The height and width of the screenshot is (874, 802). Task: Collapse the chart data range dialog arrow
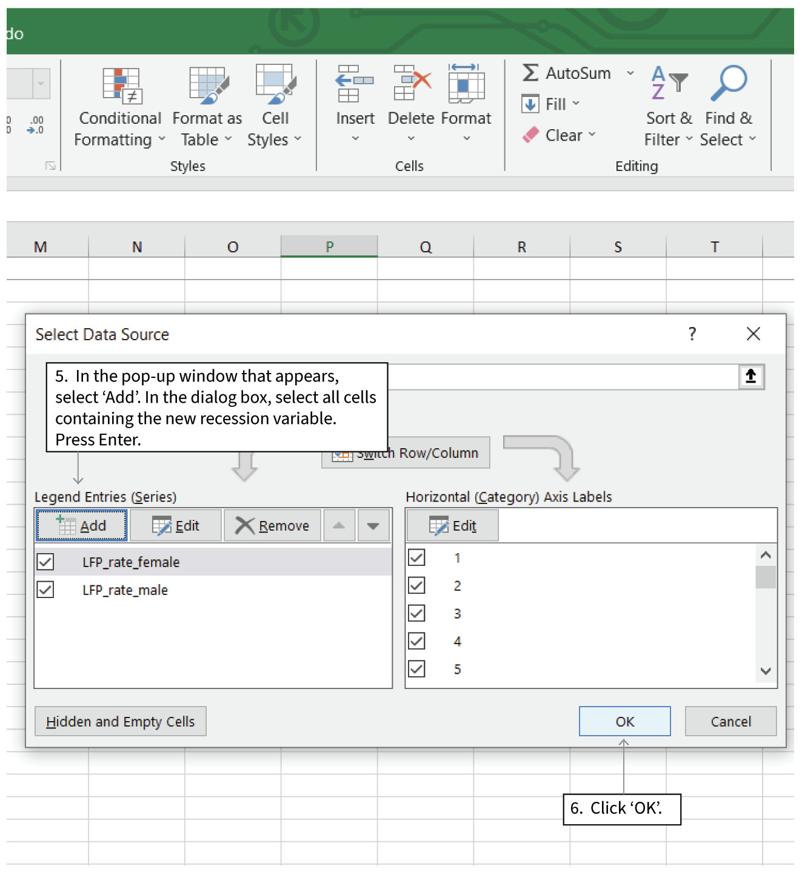pos(750,377)
